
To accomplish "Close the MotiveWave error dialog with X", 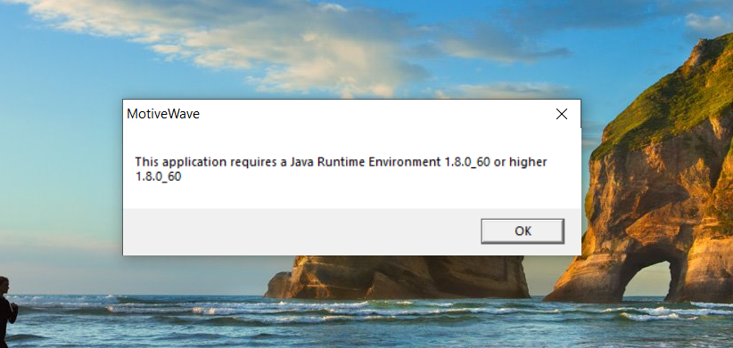I will [x=562, y=114].
